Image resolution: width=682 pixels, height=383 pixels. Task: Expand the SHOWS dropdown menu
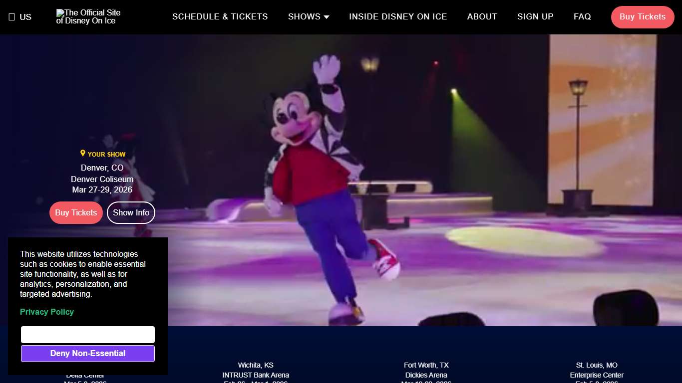[308, 16]
